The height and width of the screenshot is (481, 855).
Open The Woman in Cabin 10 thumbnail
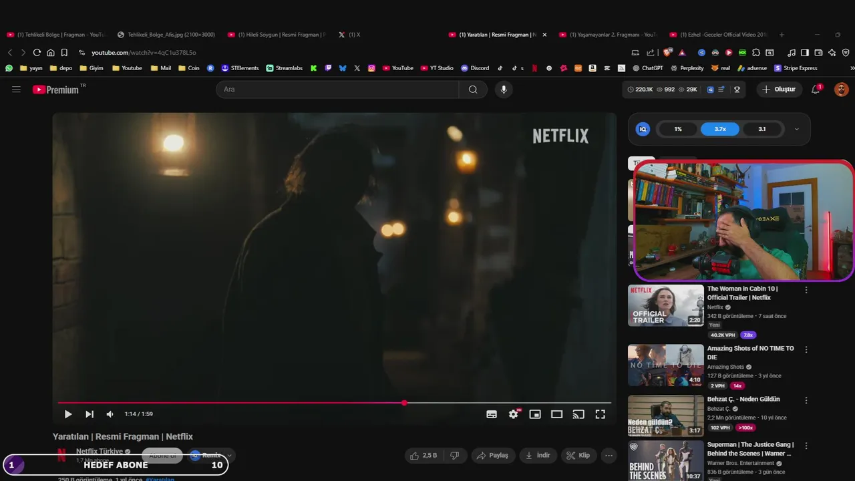coord(665,305)
